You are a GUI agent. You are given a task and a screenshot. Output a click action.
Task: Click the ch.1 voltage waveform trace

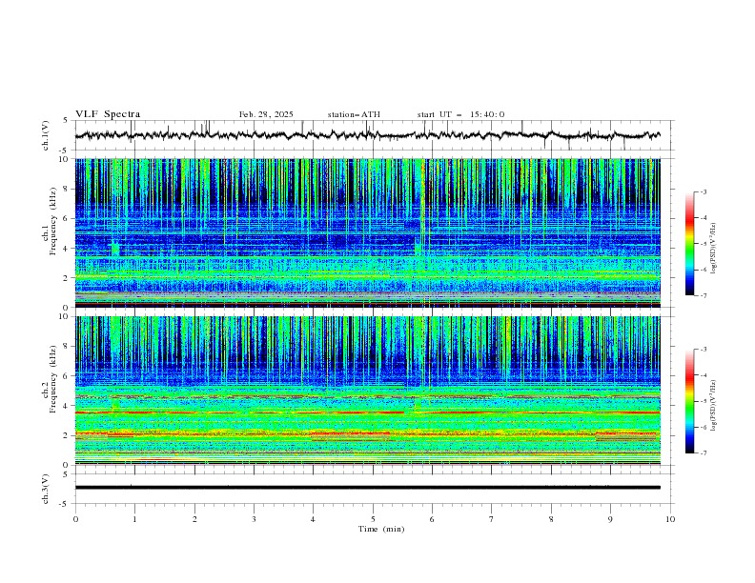click(x=367, y=135)
